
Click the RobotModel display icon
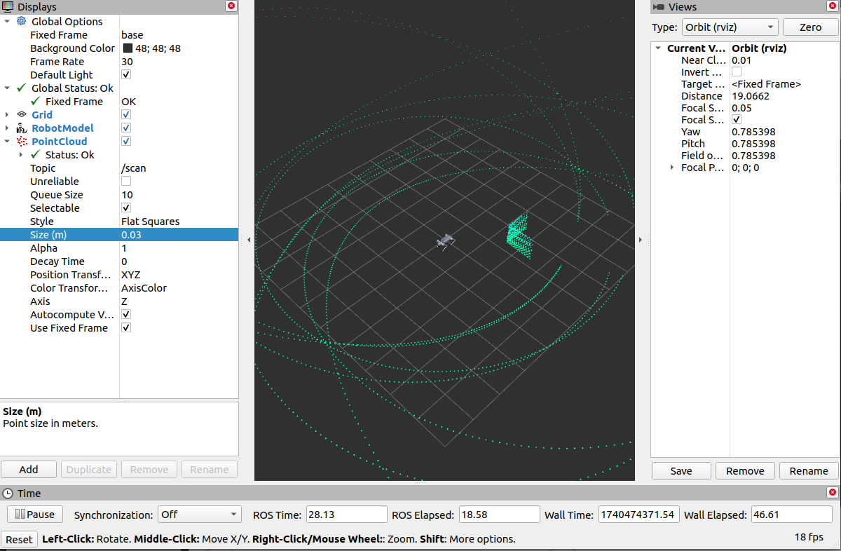22,128
